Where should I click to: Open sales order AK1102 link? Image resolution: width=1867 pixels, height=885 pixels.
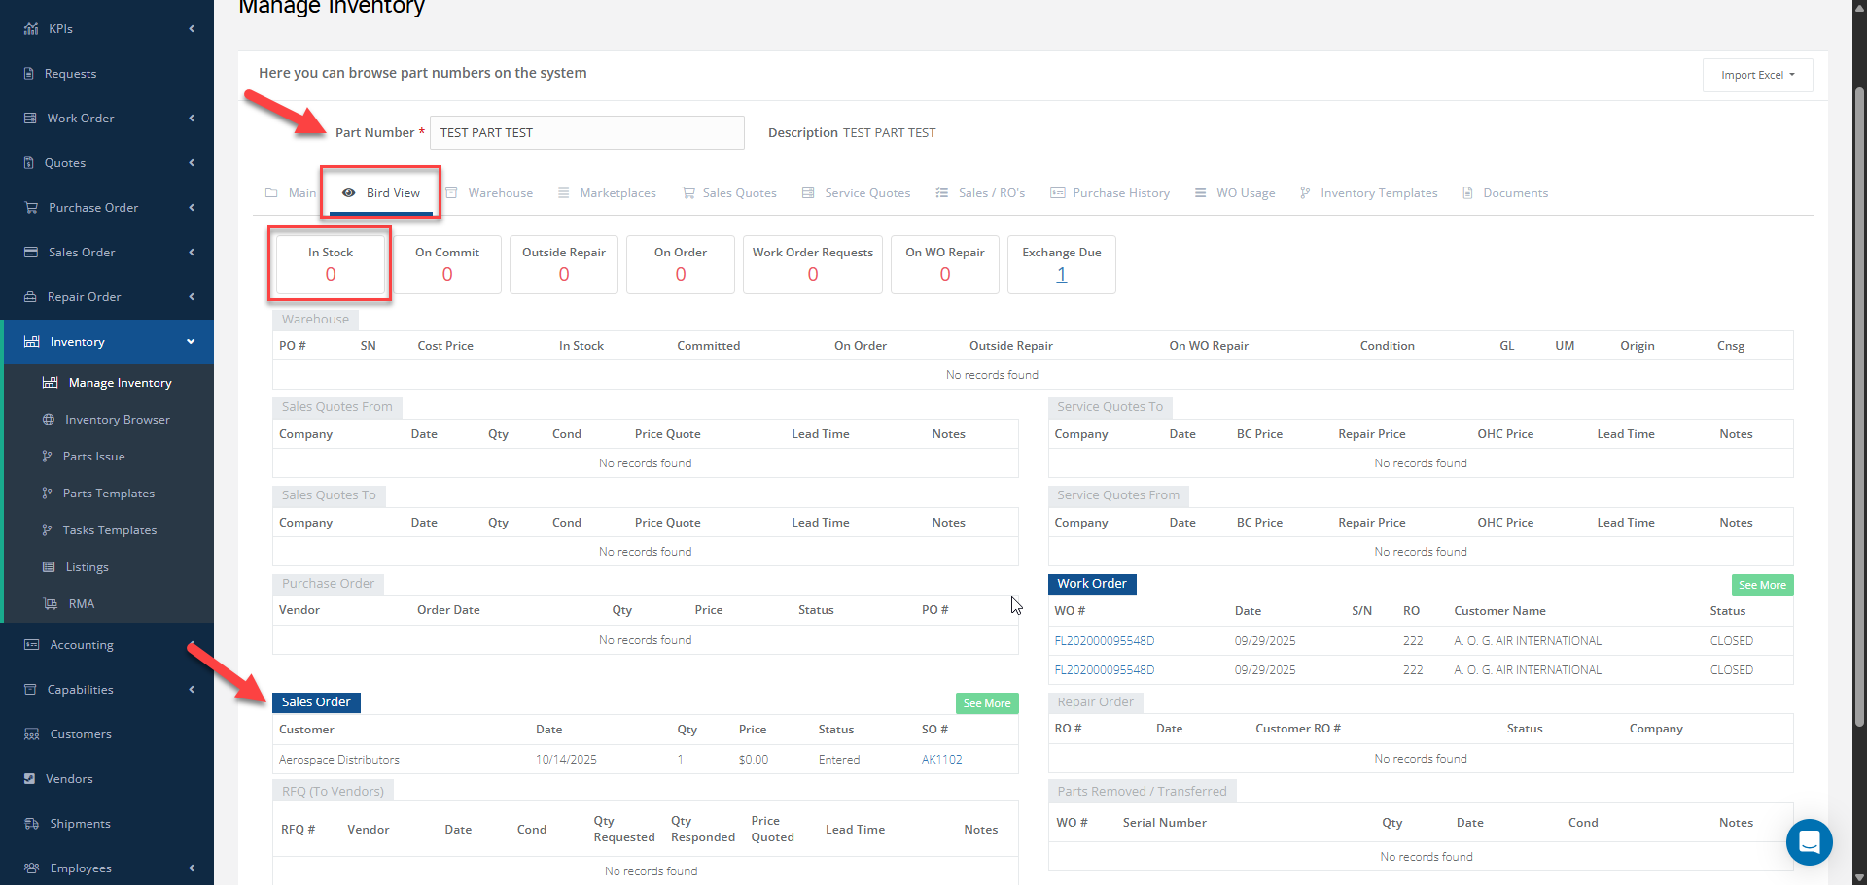click(941, 760)
